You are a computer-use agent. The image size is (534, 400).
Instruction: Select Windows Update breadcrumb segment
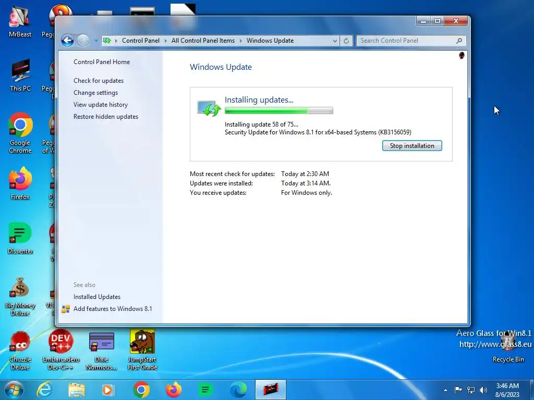tap(270, 41)
